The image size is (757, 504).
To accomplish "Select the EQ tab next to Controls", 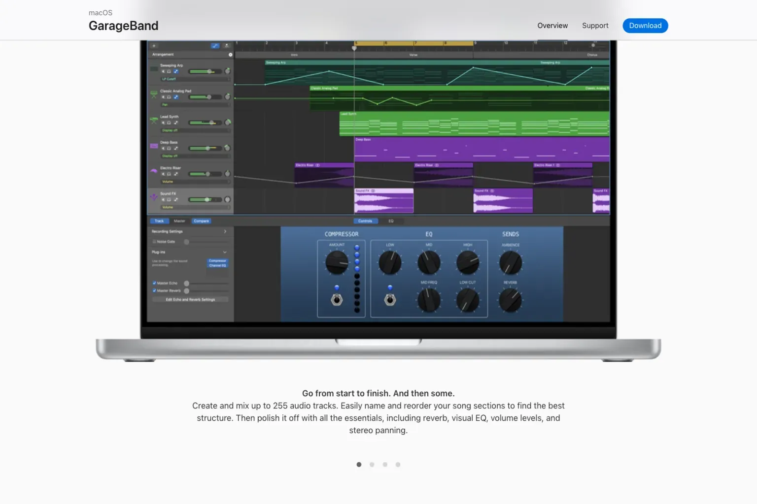I will [x=391, y=221].
